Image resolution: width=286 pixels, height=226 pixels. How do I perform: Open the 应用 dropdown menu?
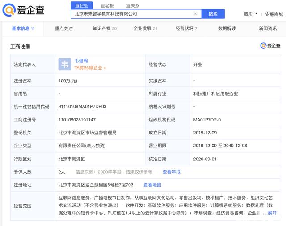(250, 14)
